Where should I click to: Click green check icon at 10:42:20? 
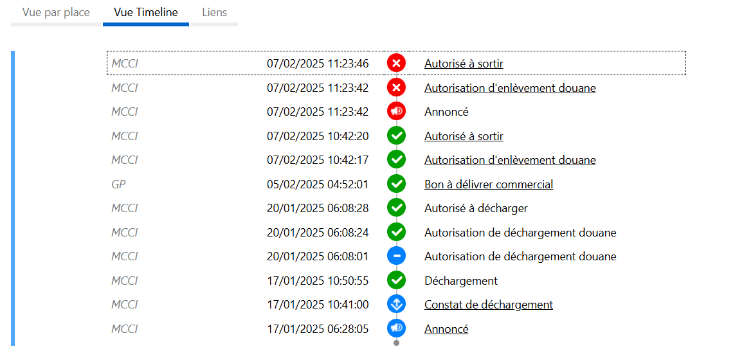point(396,136)
